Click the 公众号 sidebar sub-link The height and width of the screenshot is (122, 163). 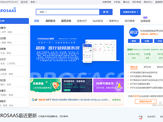[4, 74]
